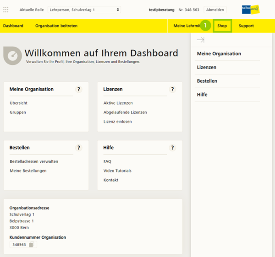The image size is (275, 257).
Task: Open Video Tutorials link
Action: 117,171
